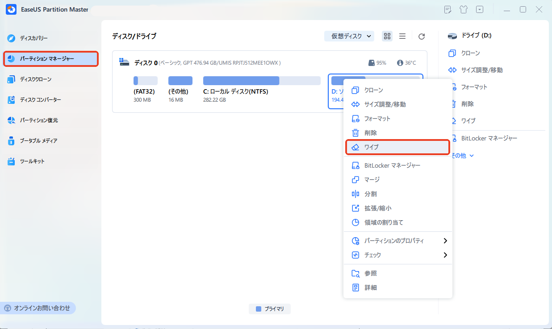Open パーティション復元 in sidebar
The width and height of the screenshot is (552, 329).
38,120
